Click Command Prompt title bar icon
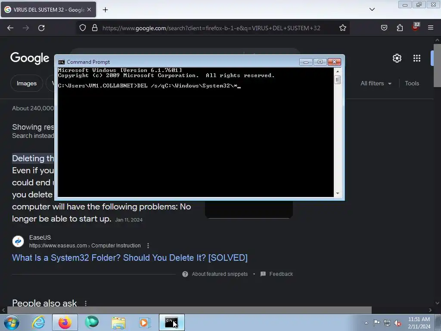This screenshot has width=441, height=331. [x=61, y=62]
